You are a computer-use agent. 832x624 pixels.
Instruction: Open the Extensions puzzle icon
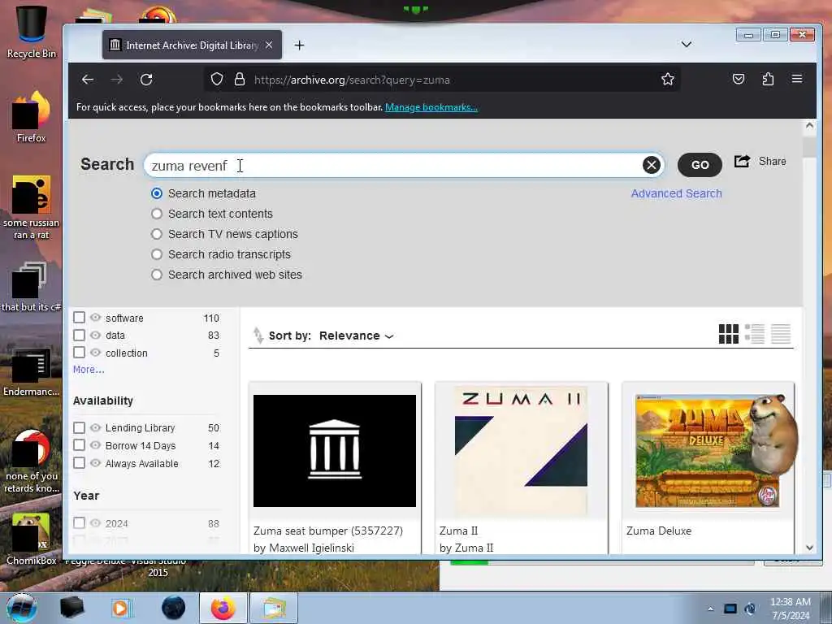[x=768, y=79]
